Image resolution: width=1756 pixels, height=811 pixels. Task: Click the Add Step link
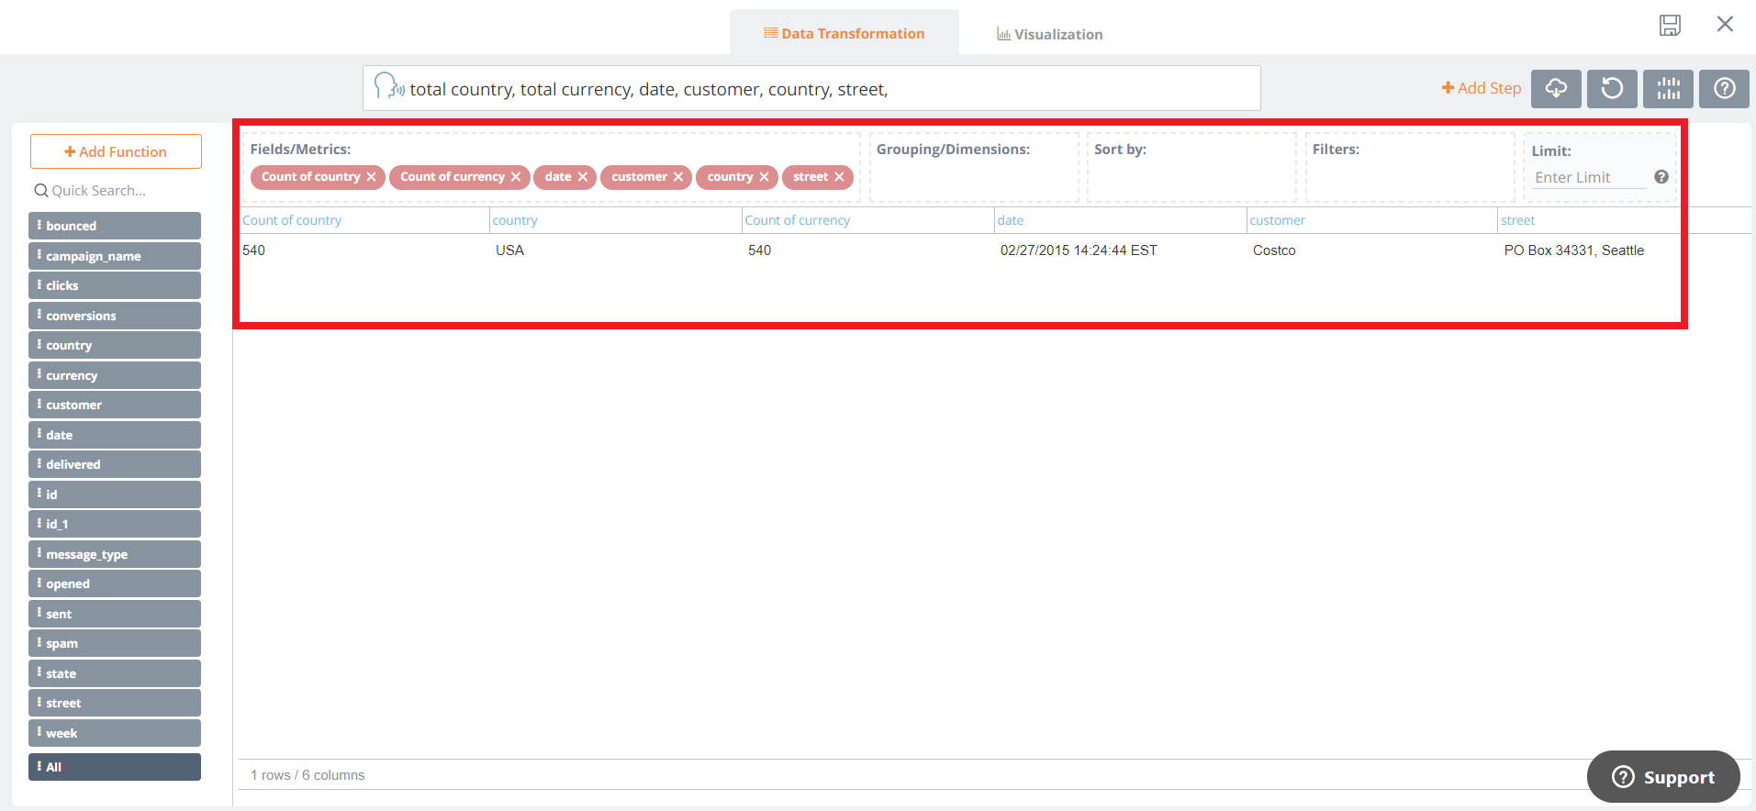[1481, 88]
